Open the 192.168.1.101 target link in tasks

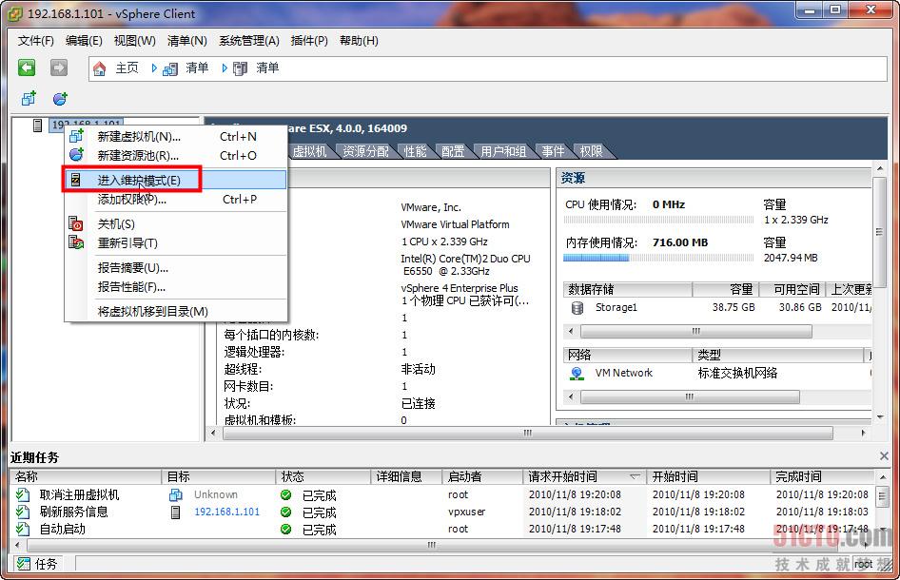point(227,512)
